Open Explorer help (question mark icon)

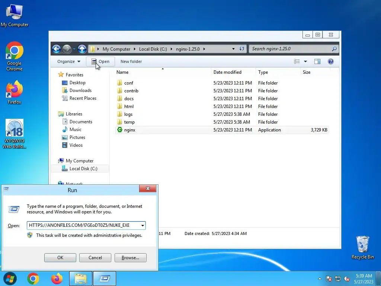point(331,61)
